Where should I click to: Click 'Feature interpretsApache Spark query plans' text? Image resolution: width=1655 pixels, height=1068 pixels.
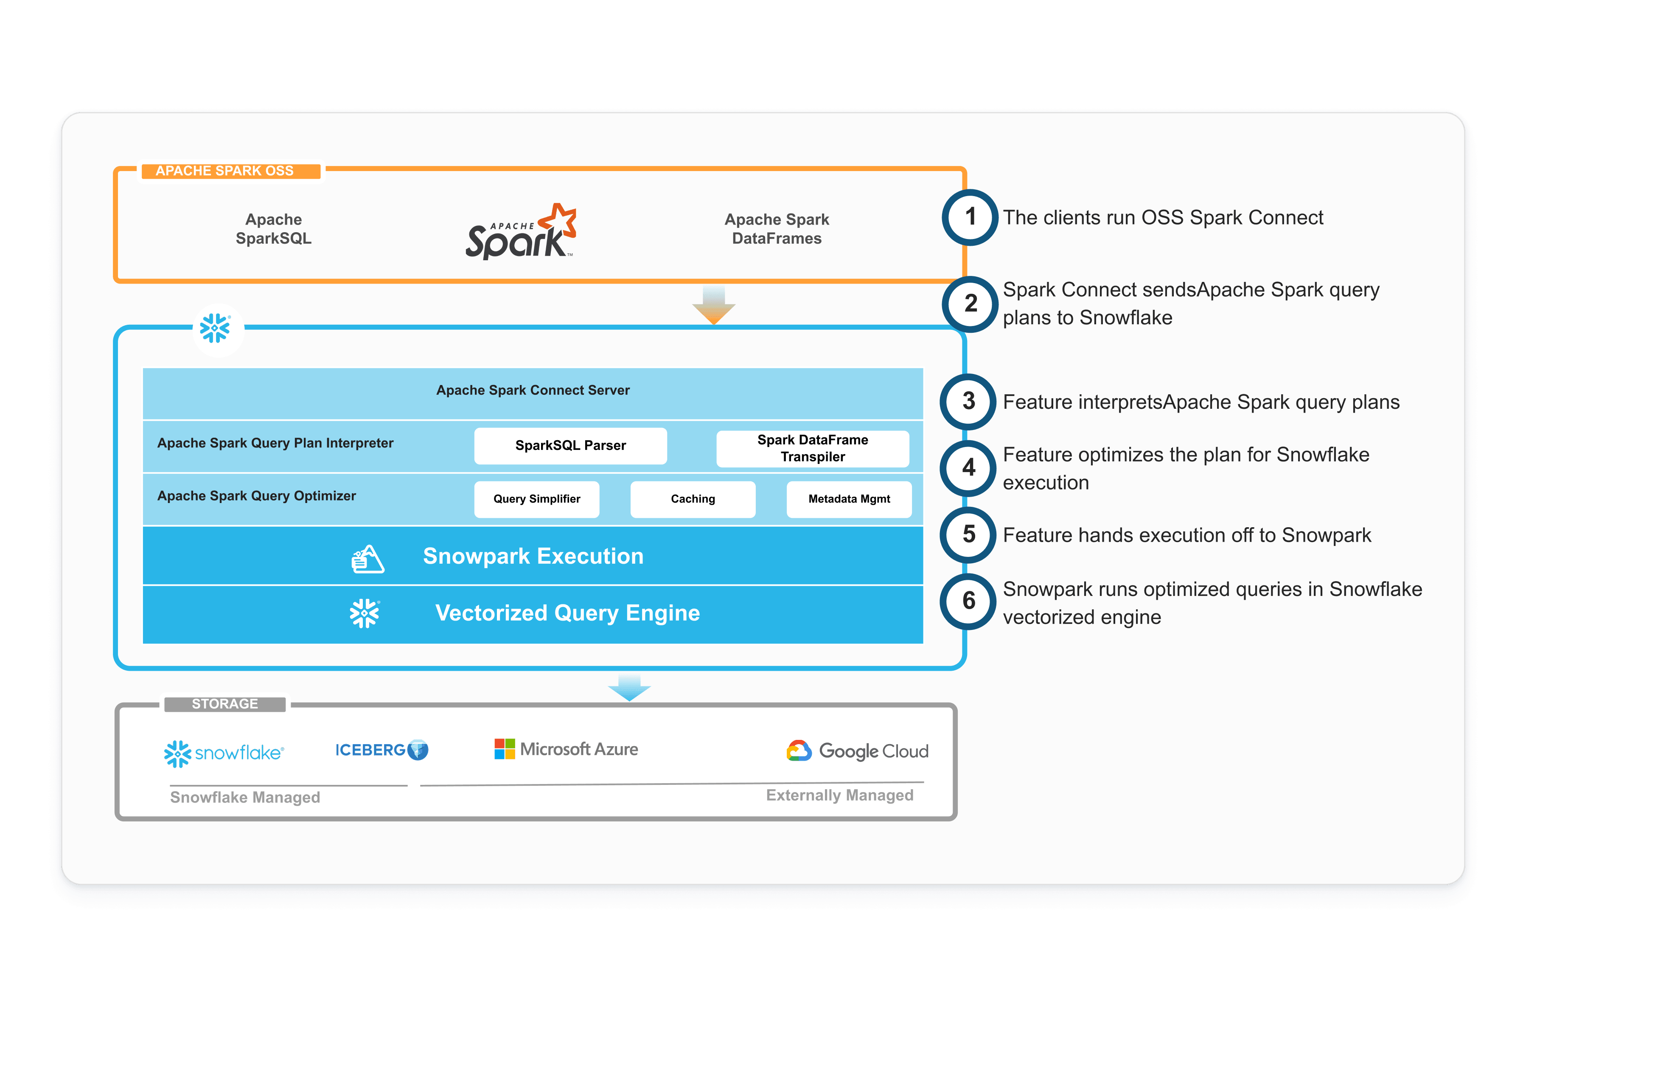[x=1201, y=402]
